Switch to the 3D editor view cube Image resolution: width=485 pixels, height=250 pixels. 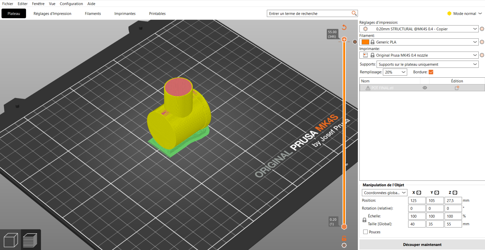(11, 240)
